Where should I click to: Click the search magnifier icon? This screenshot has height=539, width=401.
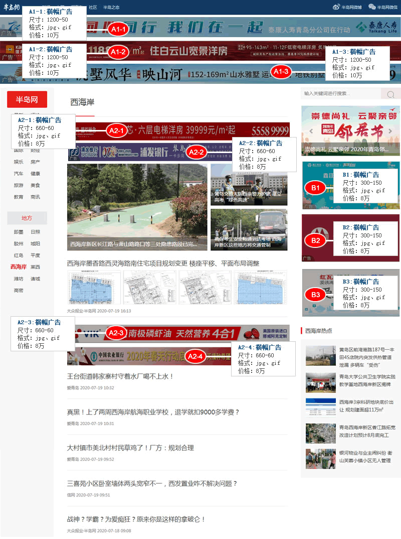pyautogui.click(x=390, y=94)
